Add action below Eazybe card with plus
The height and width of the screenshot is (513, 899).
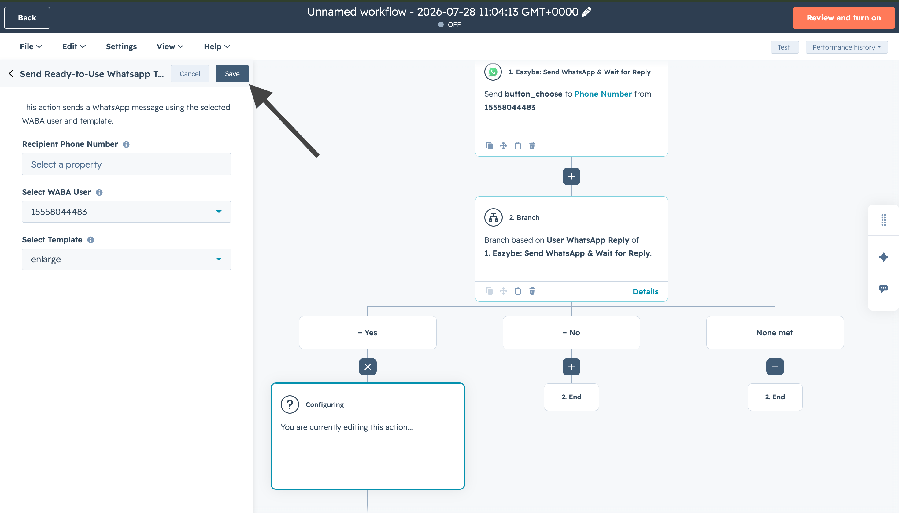(571, 176)
